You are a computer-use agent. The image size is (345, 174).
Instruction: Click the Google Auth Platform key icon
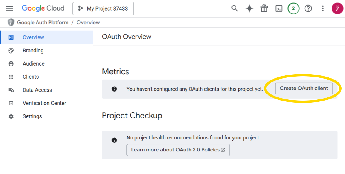pos(11,22)
